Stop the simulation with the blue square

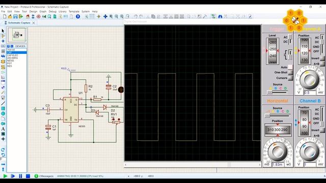28,176
